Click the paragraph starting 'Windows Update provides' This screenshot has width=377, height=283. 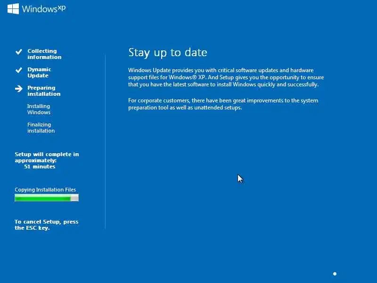(x=226, y=77)
